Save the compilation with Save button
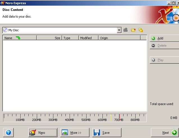This screenshot has width=179, height=138. (107, 132)
